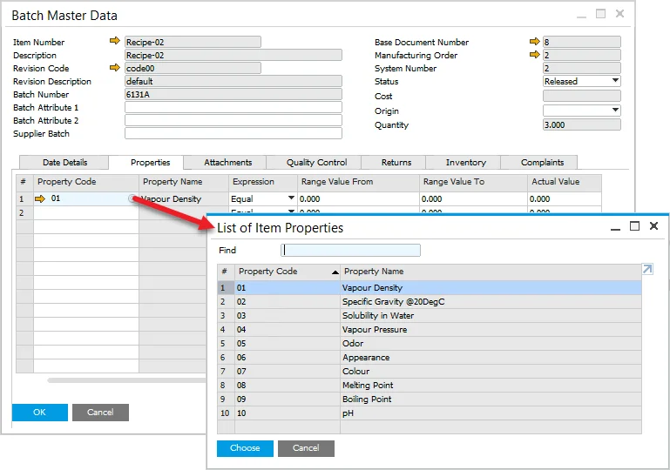Image resolution: width=670 pixels, height=470 pixels.
Task: Open the Attachments tab
Action: (228, 163)
